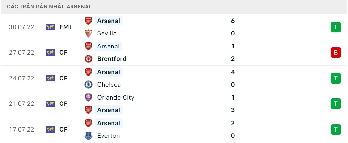Click the Brentford club crest icon
The image size is (348, 143).
point(88,59)
